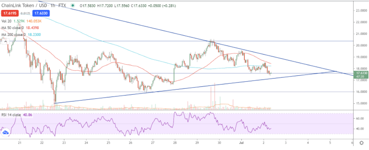Collapse the indicator legend arrow
369x150 pixels.
click(5, 42)
